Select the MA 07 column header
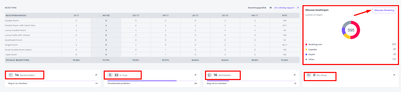Image resolution: width=401 pixels, height=92 pixels. click(255, 15)
